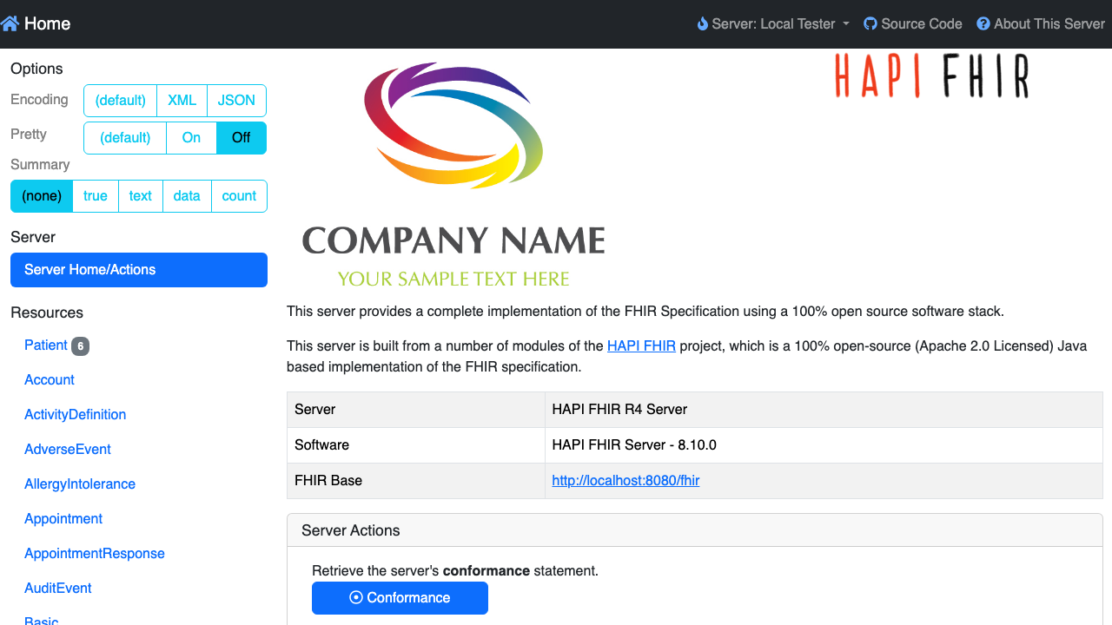The height and width of the screenshot is (625, 1112).
Task: Open the Server: Local Tester dropdown
Action: click(x=773, y=24)
